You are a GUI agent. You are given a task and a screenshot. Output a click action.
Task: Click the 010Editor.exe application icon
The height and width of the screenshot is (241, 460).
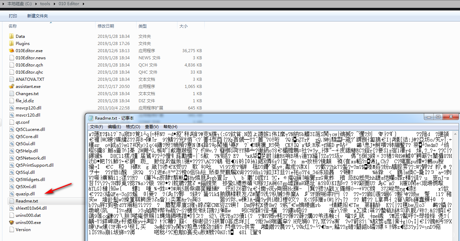pos(12,50)
